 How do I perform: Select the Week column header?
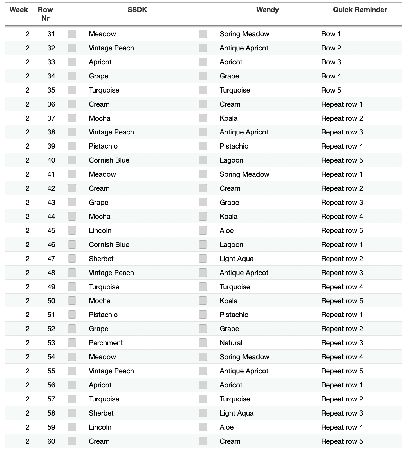point(19,10)
